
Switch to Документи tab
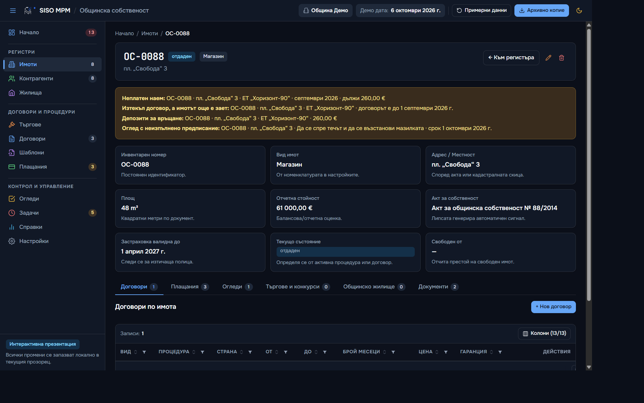pyautogui.click(x=438, y=287)
